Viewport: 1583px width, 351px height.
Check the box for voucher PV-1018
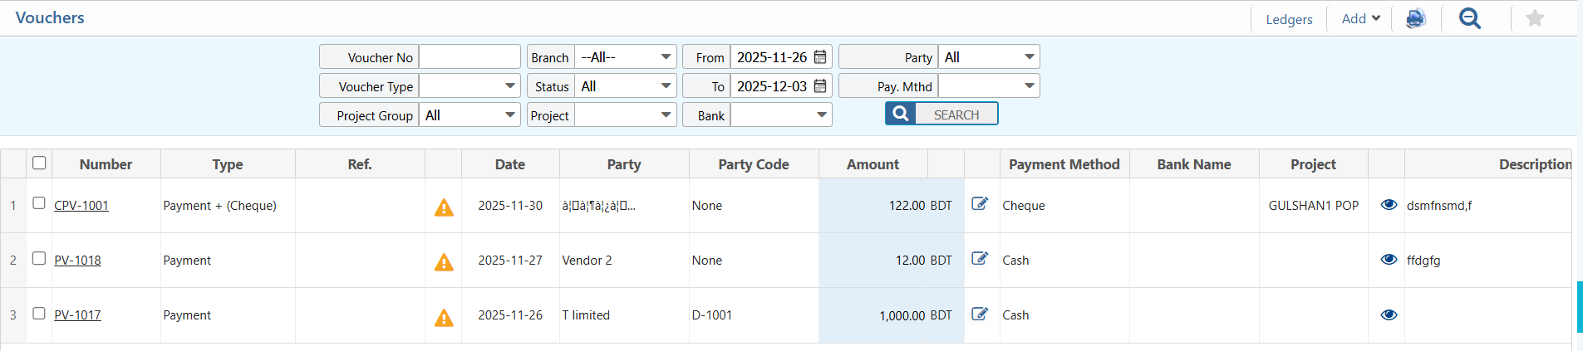[39, 259]
